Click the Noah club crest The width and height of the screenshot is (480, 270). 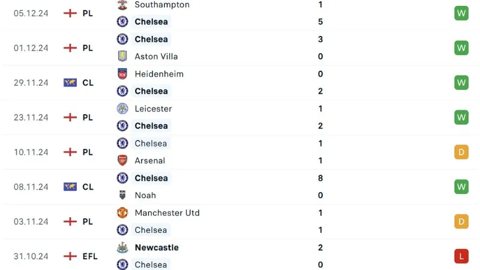coord(122,195)
